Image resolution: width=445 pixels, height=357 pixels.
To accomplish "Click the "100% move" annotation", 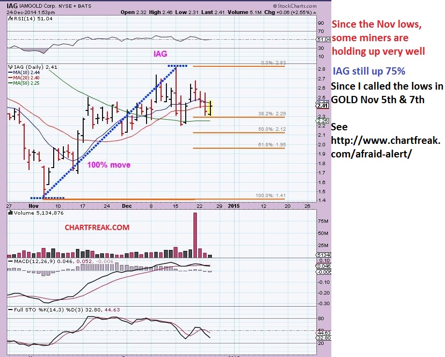I will 109,165.
